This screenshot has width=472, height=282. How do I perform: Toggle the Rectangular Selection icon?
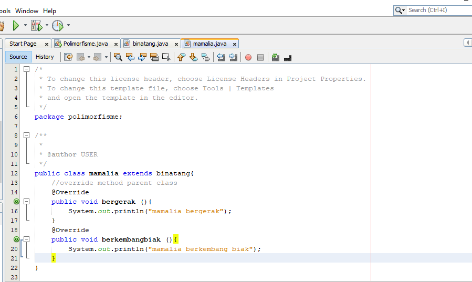coord(166,57)
